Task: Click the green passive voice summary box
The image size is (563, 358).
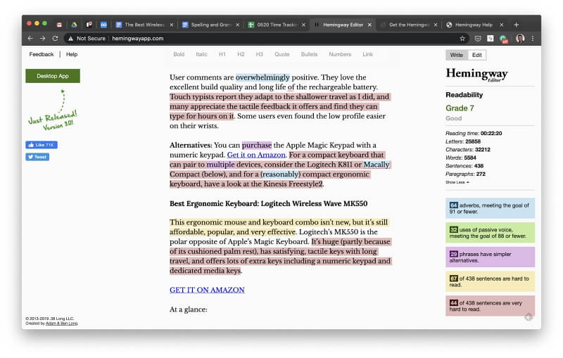Action: 490,233
